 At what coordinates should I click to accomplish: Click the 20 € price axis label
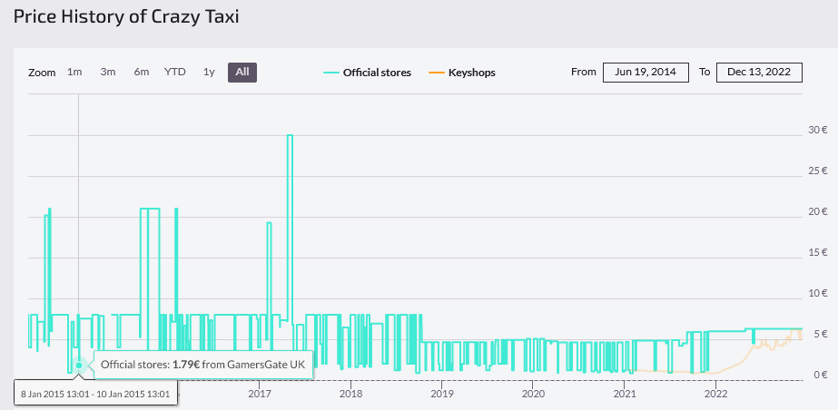click(x=817, y=211)
